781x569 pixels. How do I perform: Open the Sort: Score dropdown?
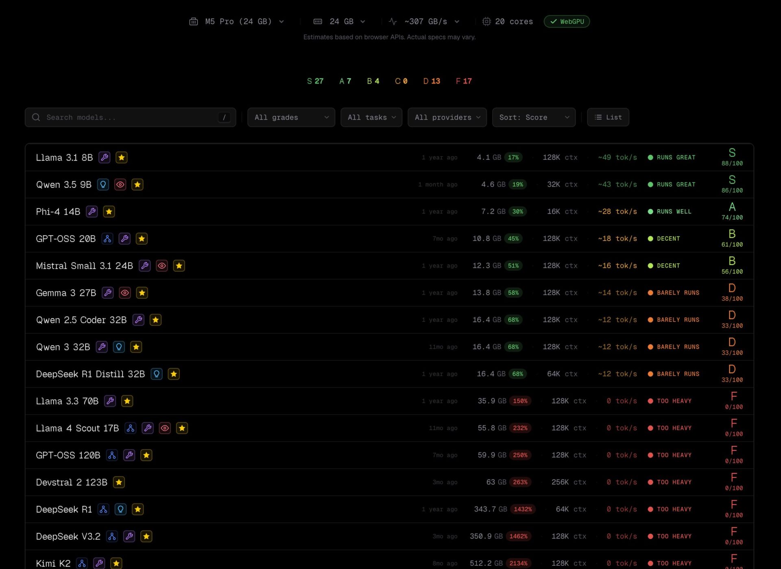pyautogui.click(x=533, y=117)
